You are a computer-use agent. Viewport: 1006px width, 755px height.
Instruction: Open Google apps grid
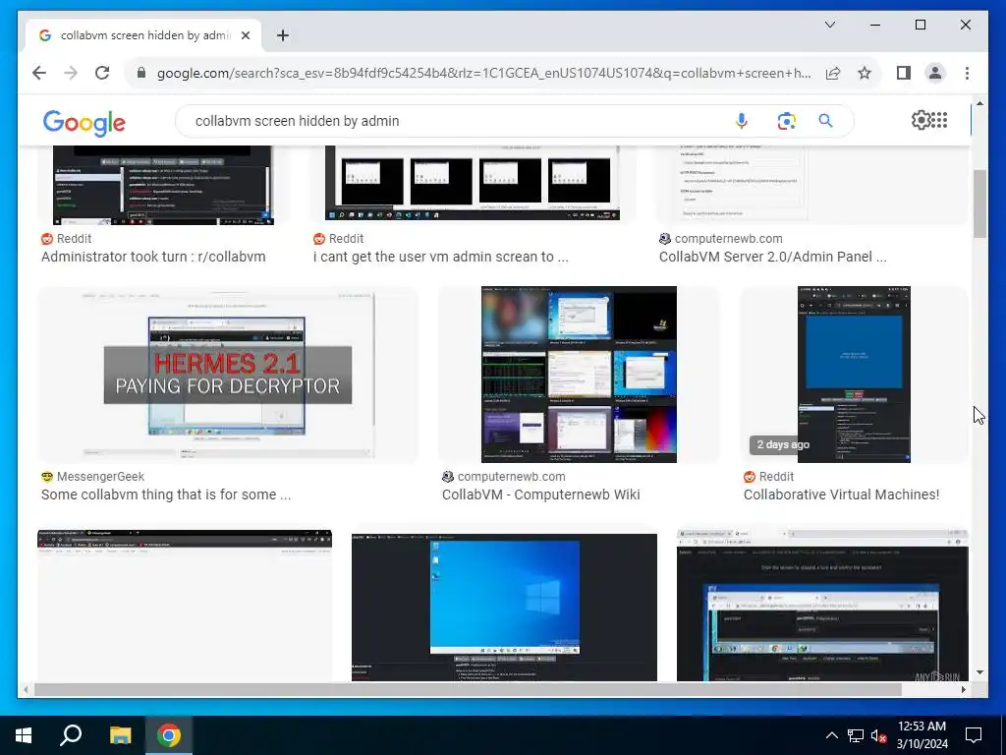pyautogui.click(x=939, y=120)
